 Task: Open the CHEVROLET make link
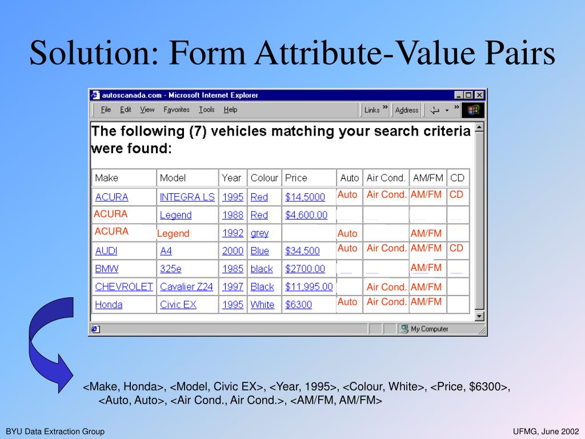[x=124, y=287]
